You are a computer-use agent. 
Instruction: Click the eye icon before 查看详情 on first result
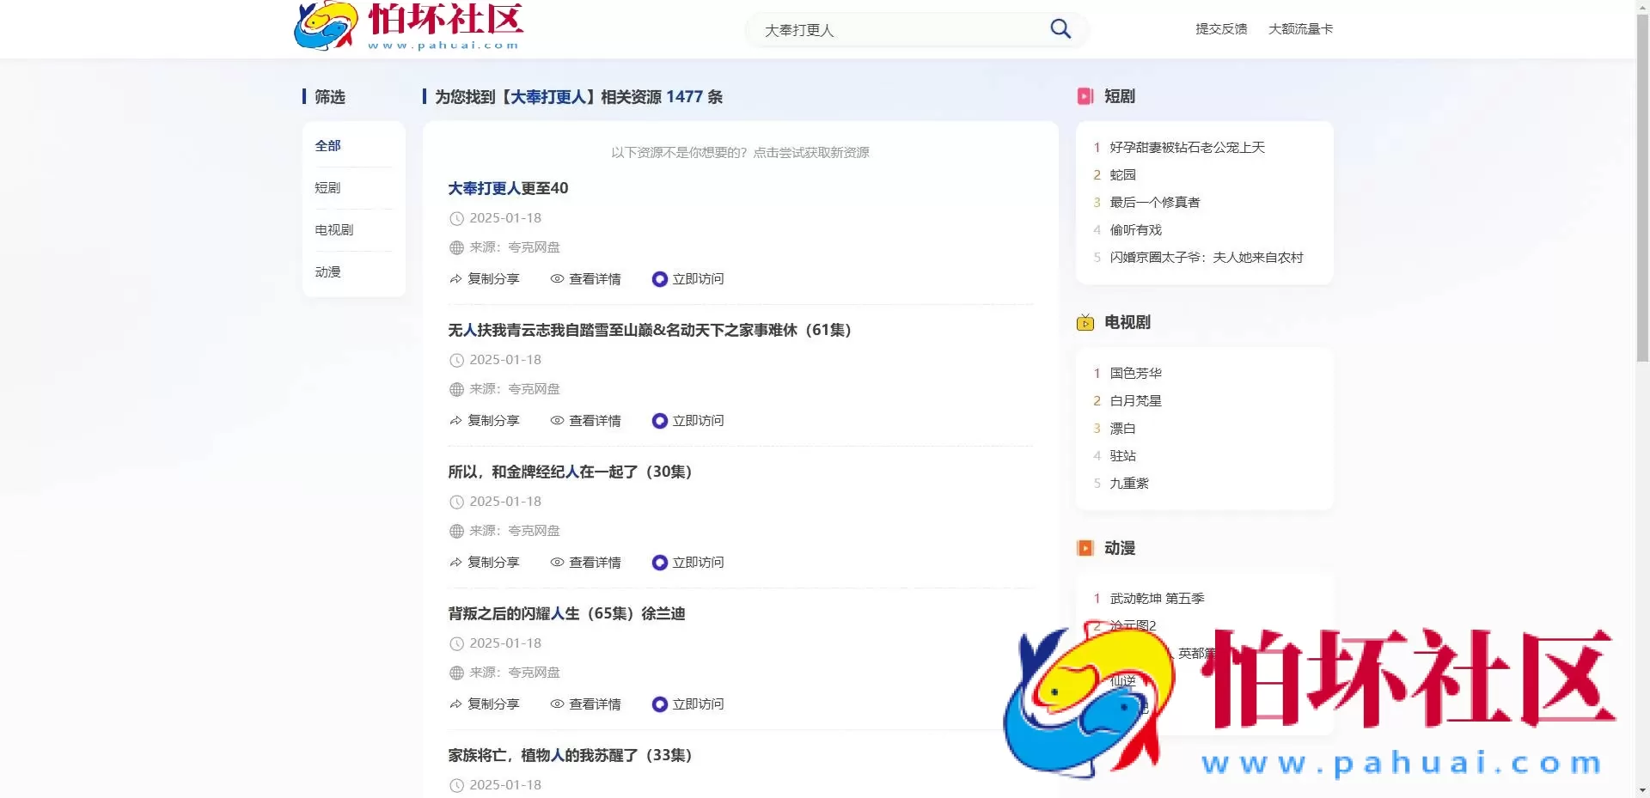(x=557, y=278)
